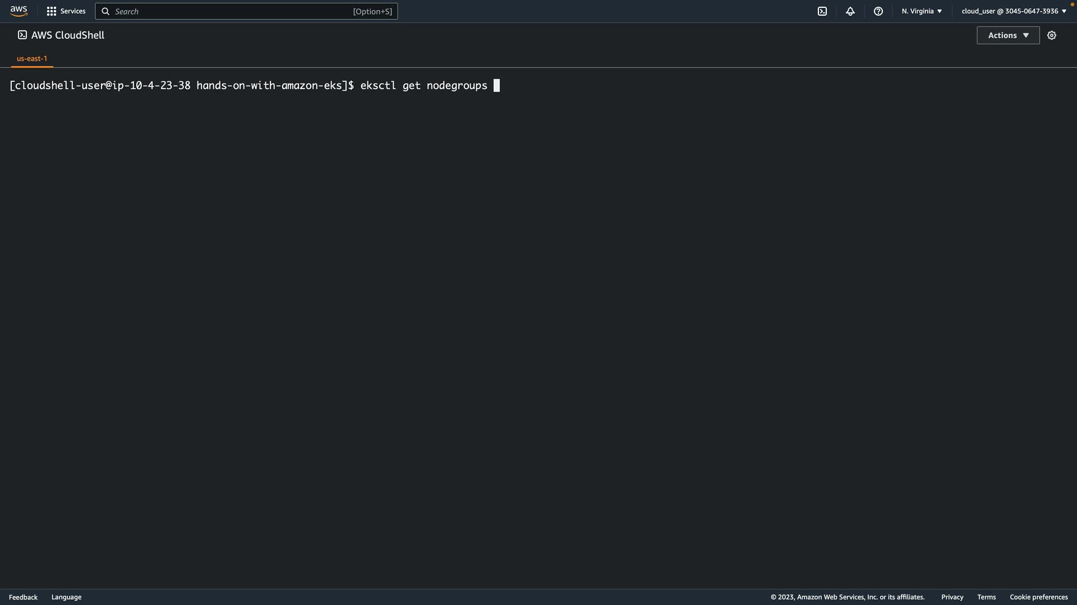Open the Services grid menu icon
This screenshot has width=1077, height=605.
click(x=52, y=11)
